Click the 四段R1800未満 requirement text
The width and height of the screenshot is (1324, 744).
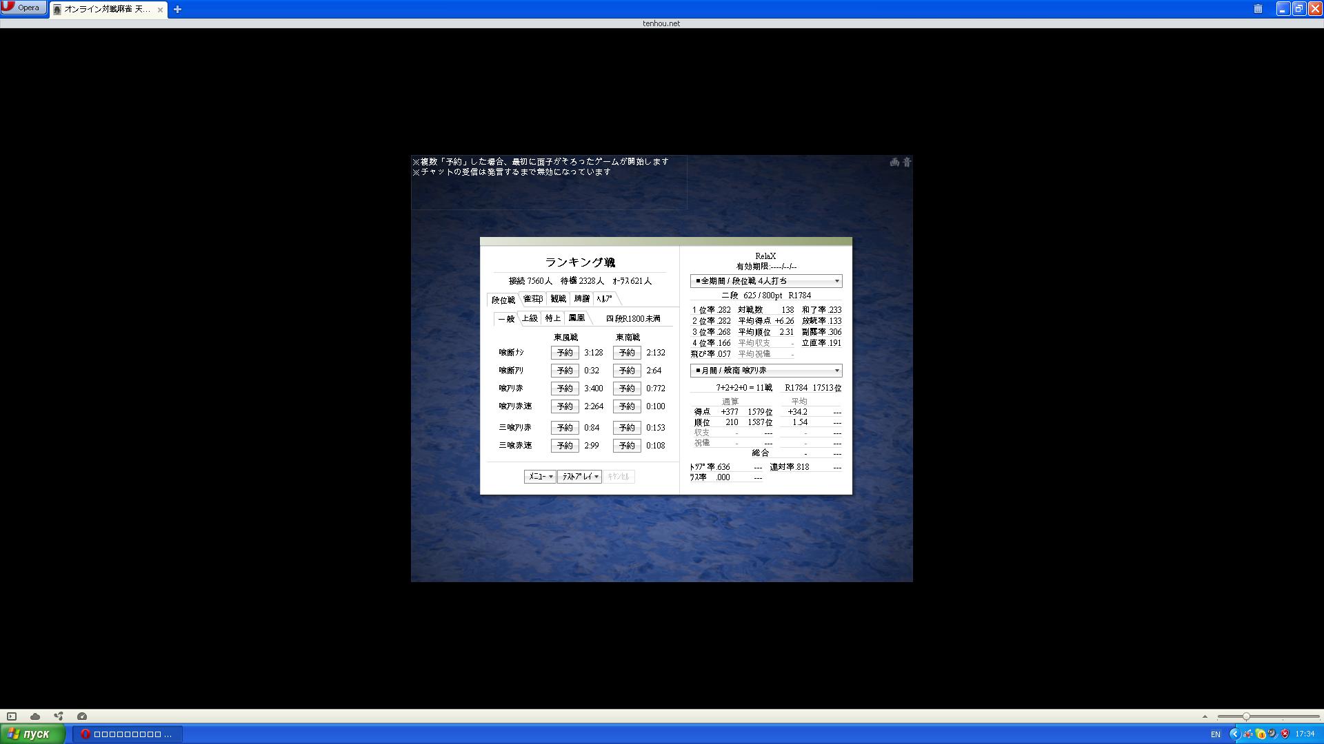click(633, 319)
